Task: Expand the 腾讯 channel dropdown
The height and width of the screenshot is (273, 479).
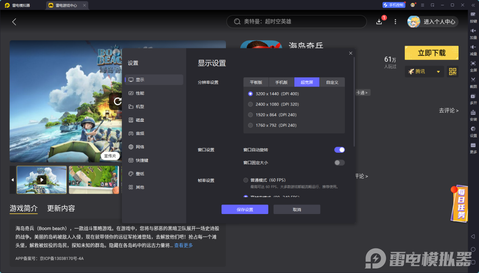Action: tap(438, 71)
